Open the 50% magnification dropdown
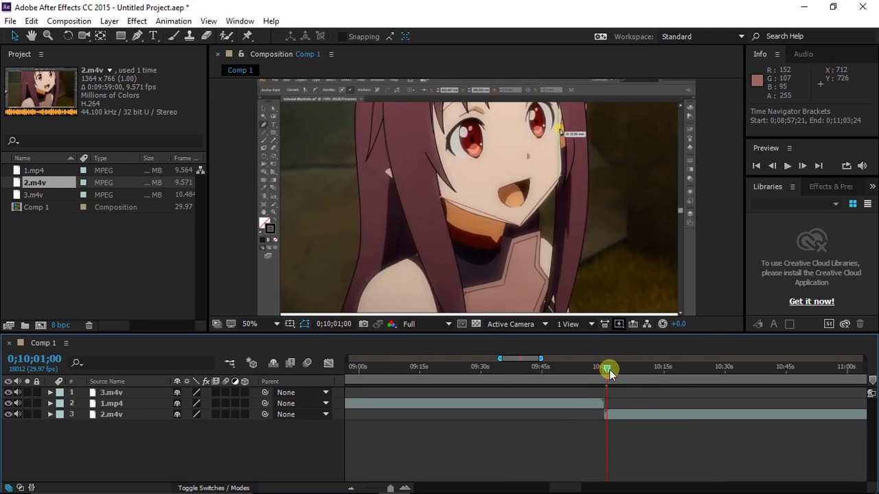This screenshot has height=494, width=879. [260, 324]
